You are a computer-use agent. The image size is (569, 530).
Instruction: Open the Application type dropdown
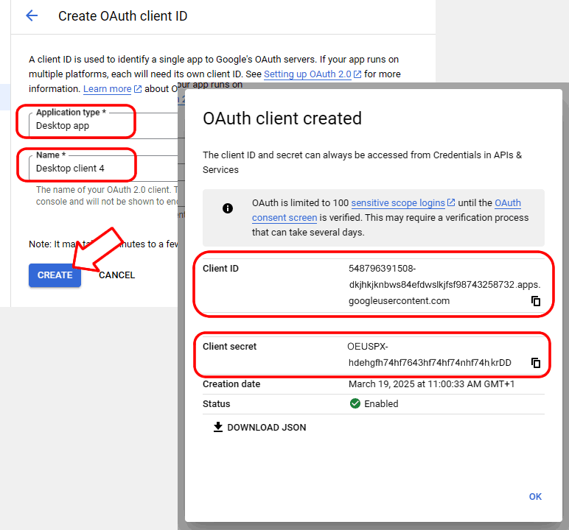point(103,125)
